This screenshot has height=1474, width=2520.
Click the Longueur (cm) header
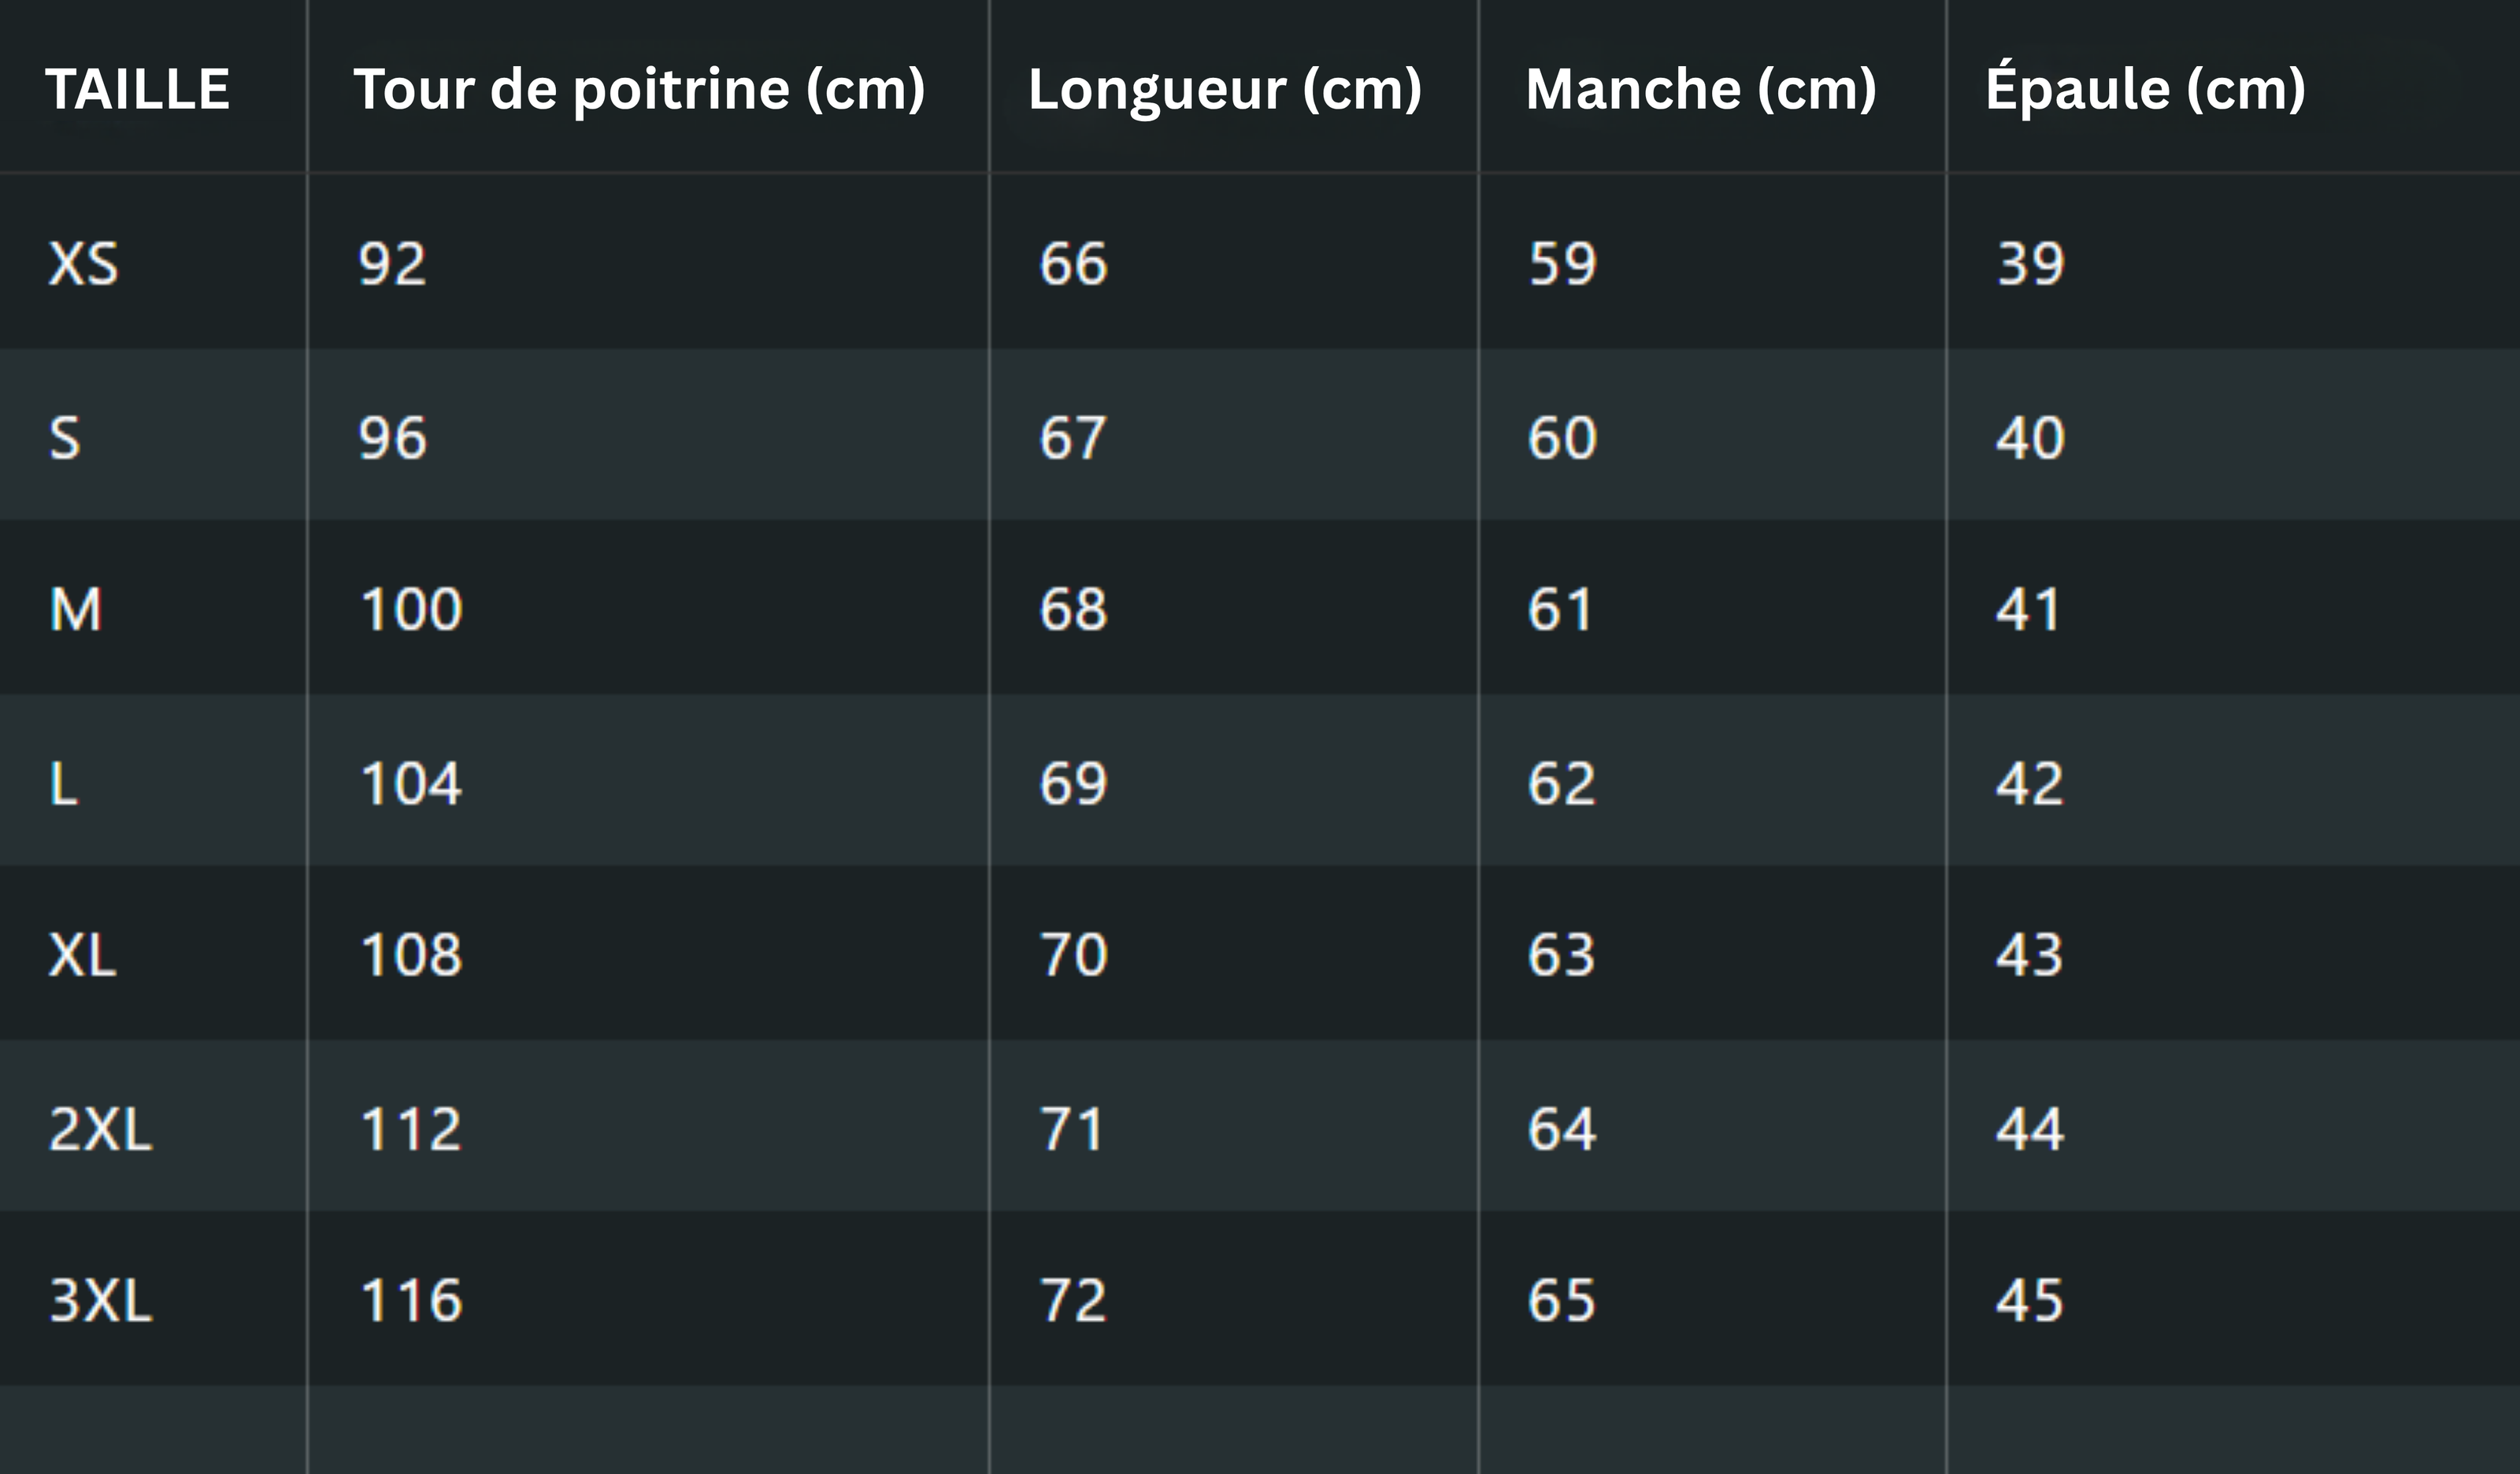click(x=1224, y=89)
